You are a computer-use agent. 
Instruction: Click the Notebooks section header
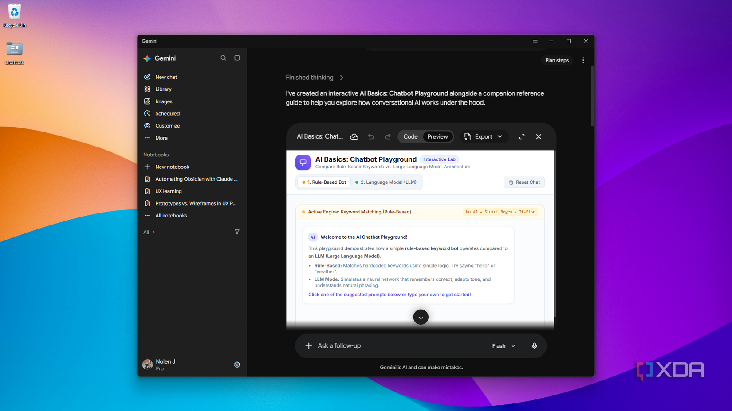click(x=156, y=155)
